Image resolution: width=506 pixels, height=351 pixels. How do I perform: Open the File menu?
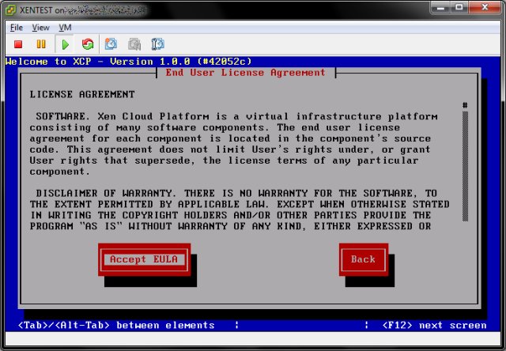(x=17, y=28)
